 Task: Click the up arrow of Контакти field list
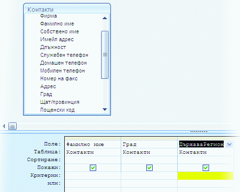click(x=105, y=18)
